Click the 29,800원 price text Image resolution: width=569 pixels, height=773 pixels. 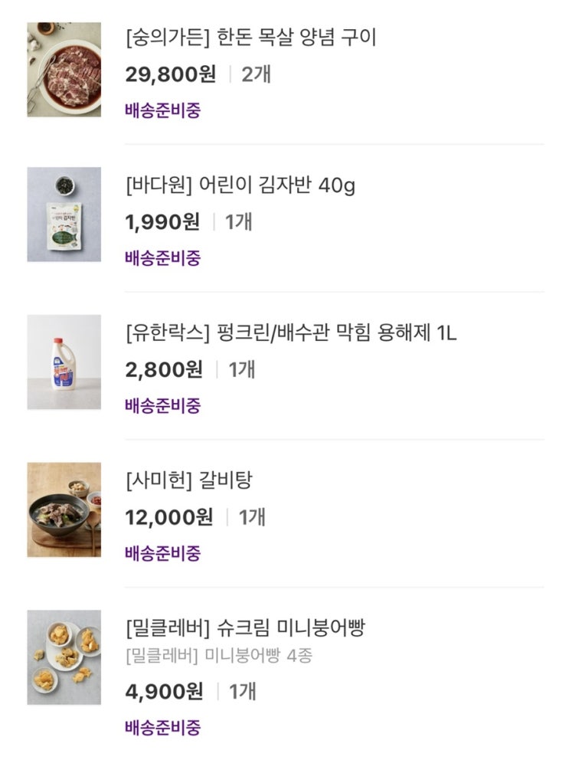171,74
